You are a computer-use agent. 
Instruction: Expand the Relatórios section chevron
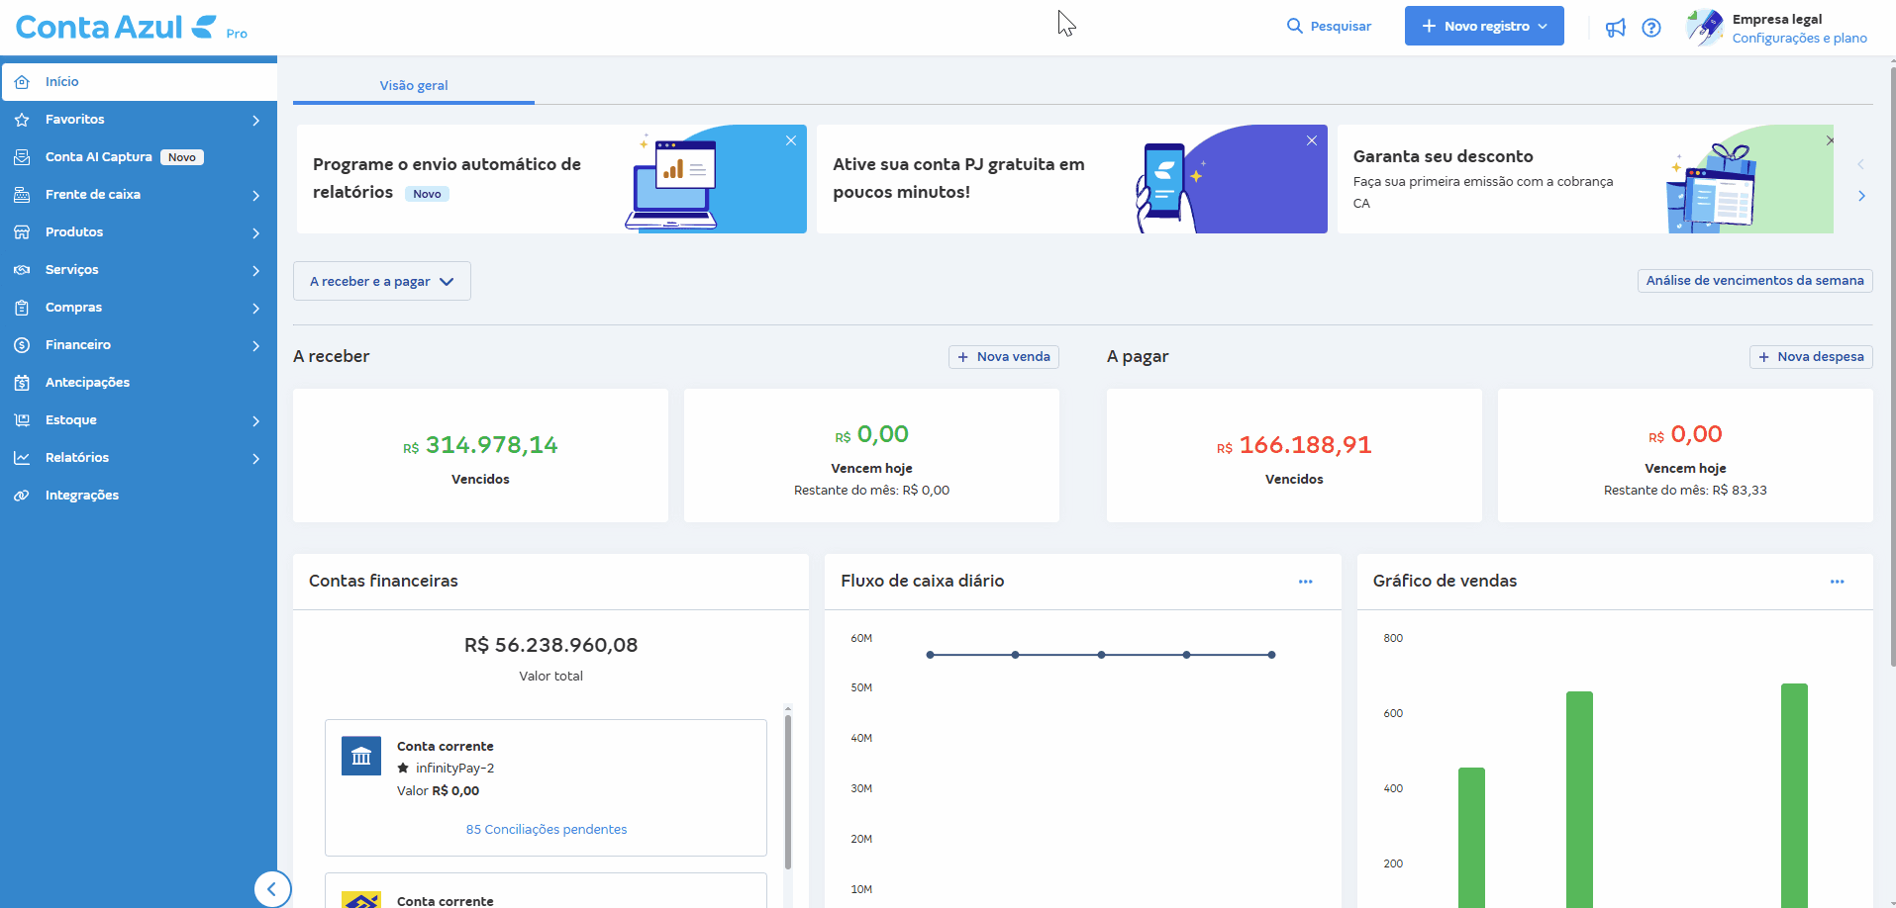tap(256, 458)
